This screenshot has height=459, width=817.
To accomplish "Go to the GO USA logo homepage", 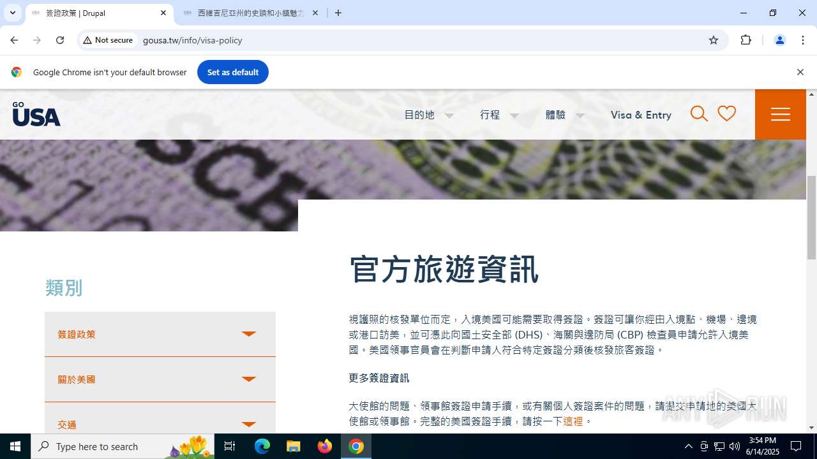I will 36,114.
